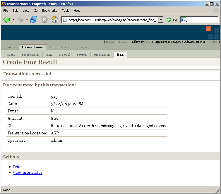Click the User Id value 915
The image size is (221, 194).
click(x=54, y=97)
